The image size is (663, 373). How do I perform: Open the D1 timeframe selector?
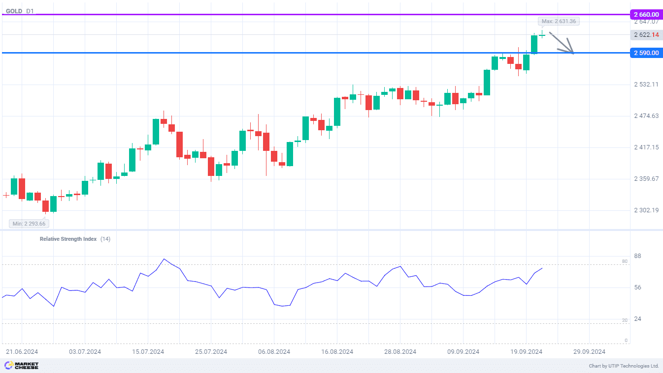(x=30, y=10)
